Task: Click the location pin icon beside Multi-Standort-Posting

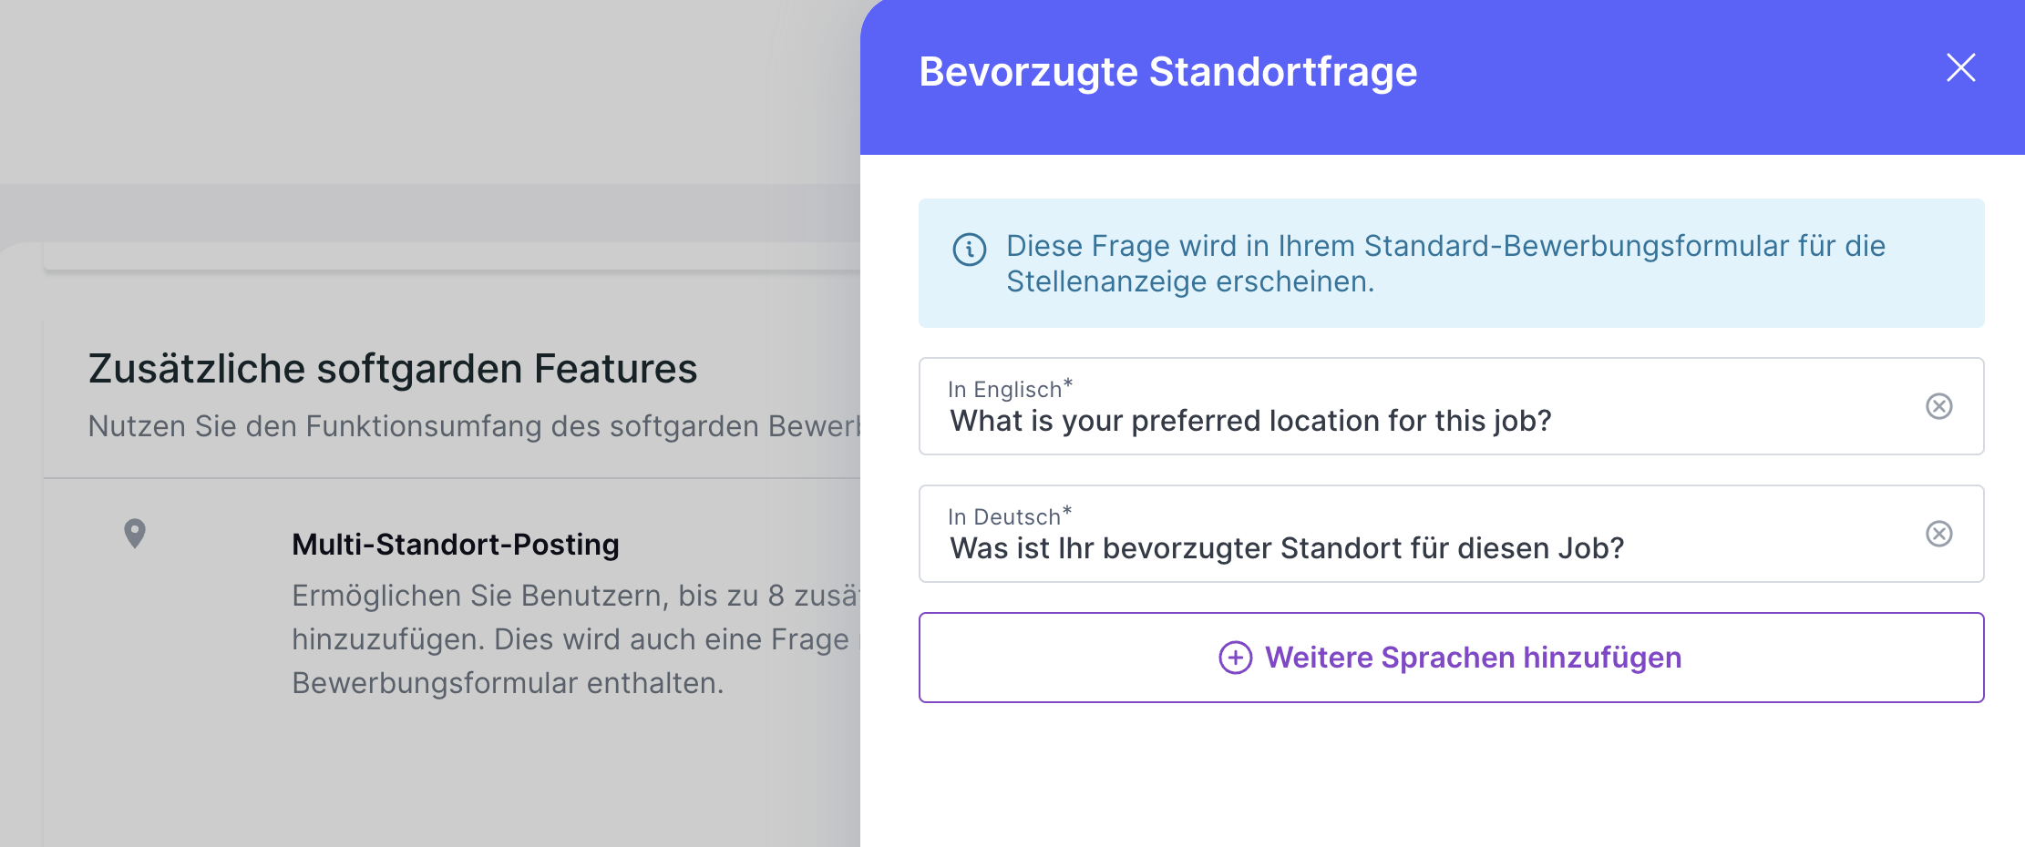Action: tap(135, 534)
